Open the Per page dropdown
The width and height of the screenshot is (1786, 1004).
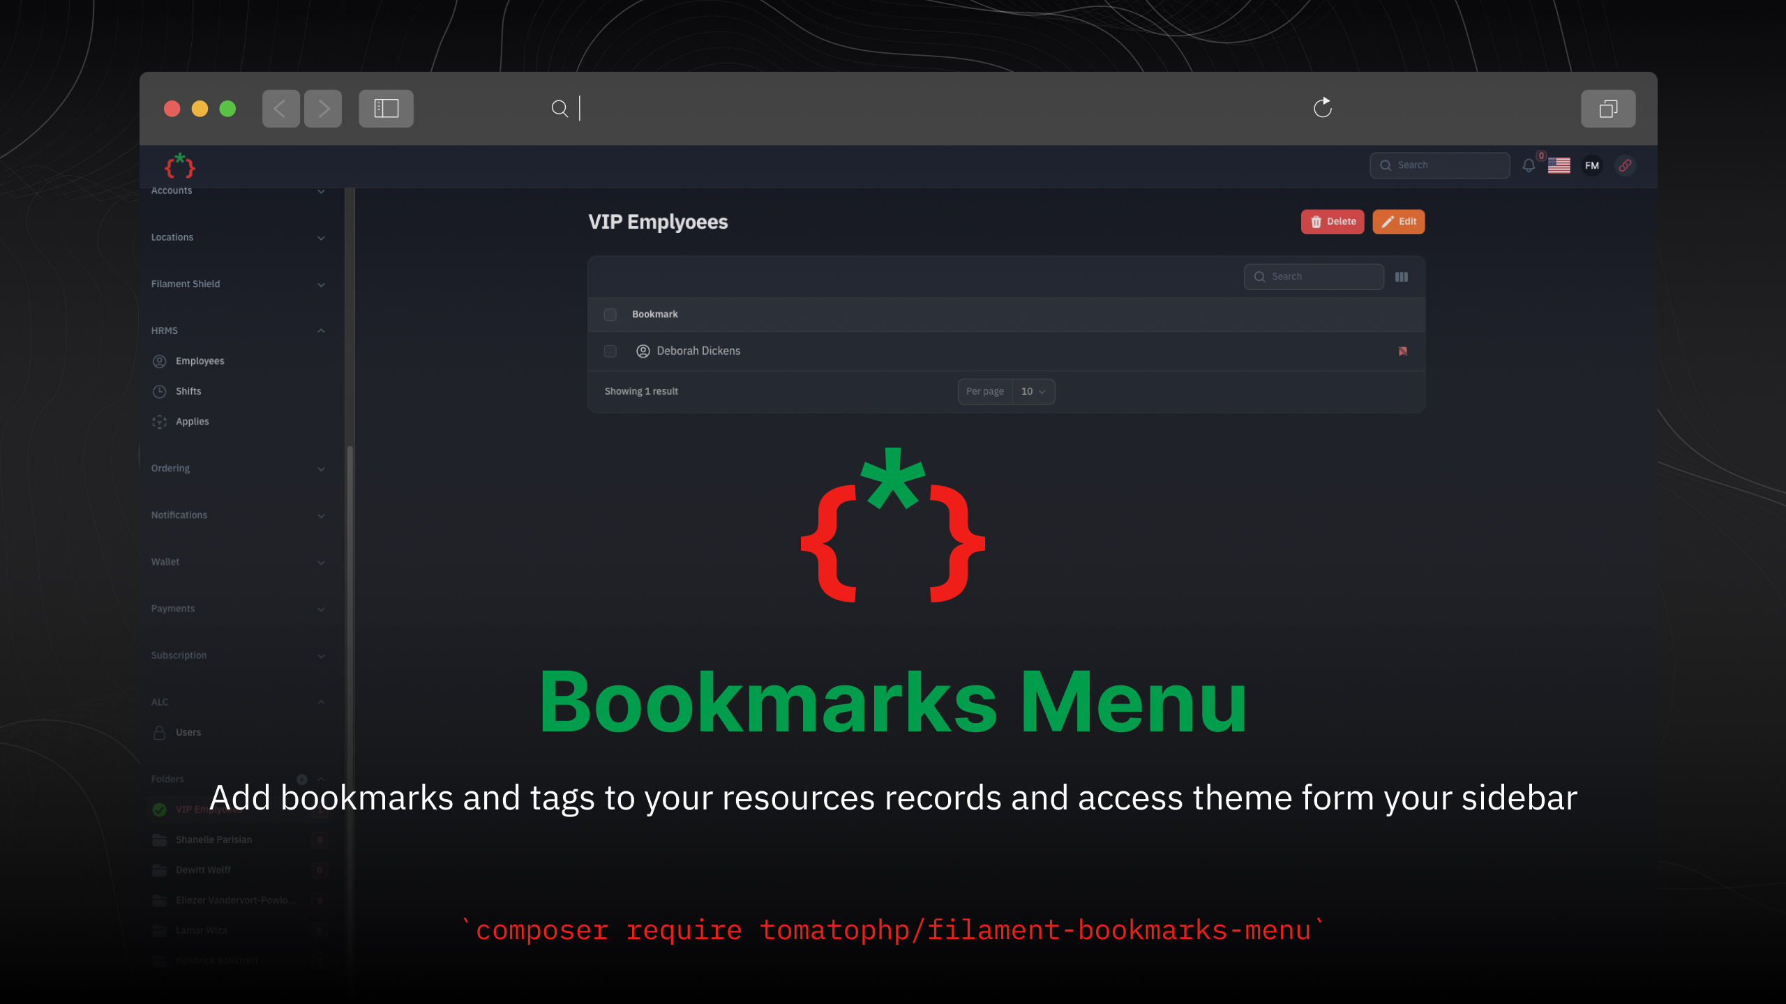coord(1033,392)
